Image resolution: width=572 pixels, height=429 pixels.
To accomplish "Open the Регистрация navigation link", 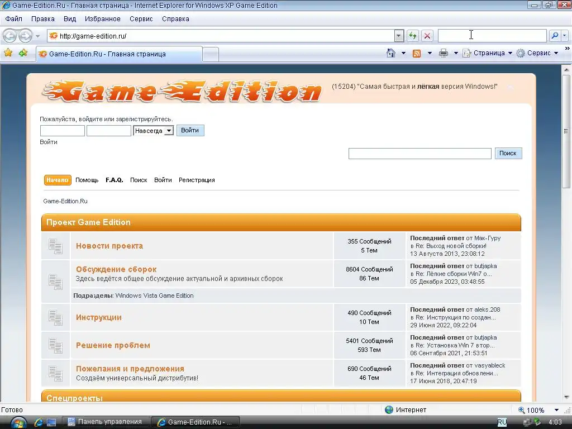I will point(197,180).
